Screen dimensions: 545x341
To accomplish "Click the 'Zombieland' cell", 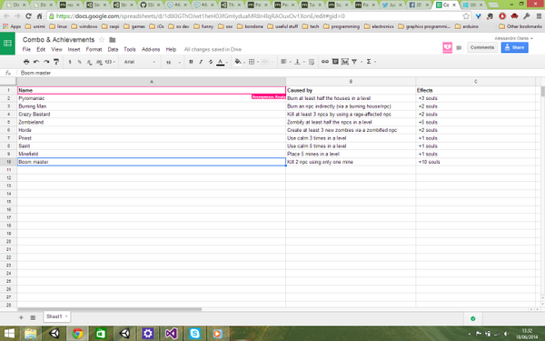I will [152, 122].
